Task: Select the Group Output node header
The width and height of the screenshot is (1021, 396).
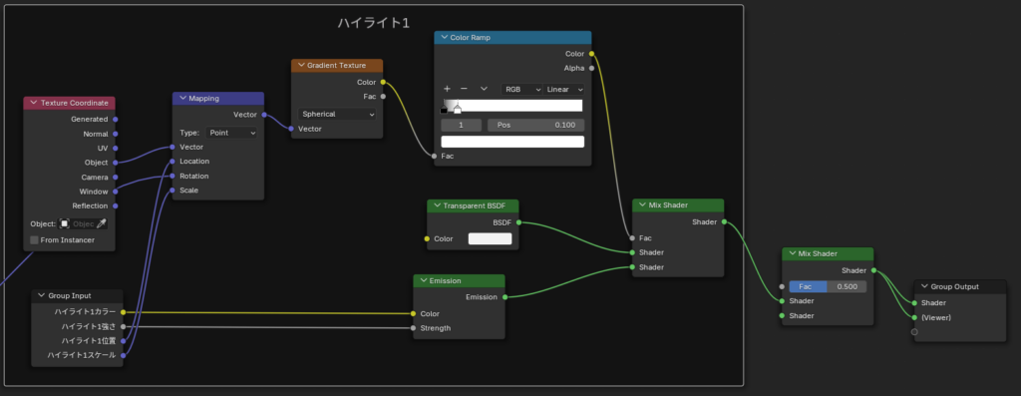Action: 960,286
